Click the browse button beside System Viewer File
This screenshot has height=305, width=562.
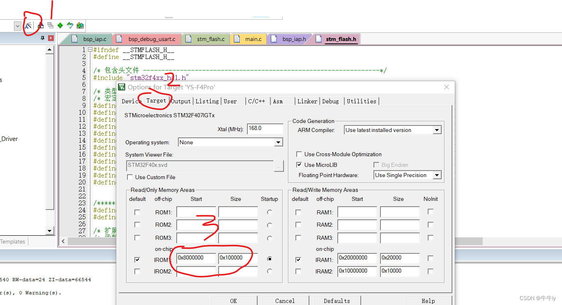click(279, 166)
